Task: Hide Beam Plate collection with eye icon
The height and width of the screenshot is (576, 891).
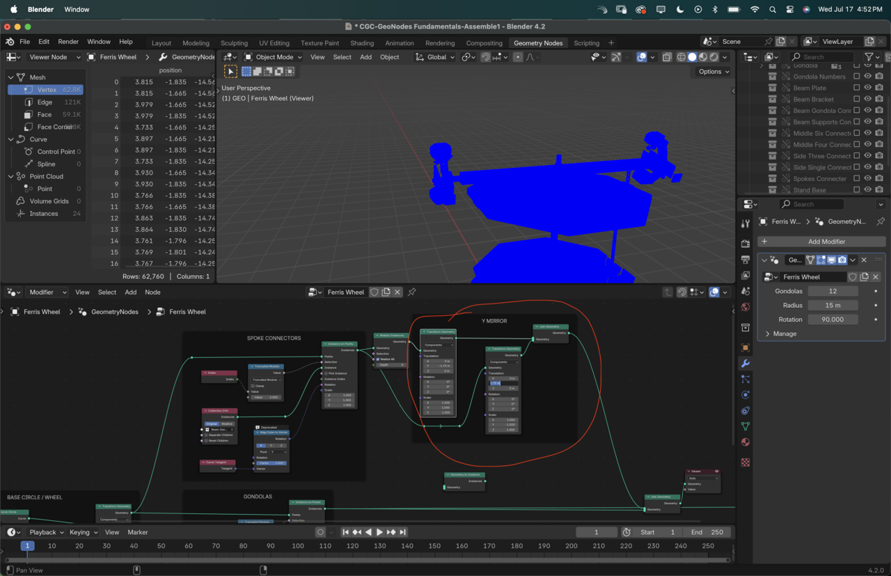Action: click(x=868, y=88)
